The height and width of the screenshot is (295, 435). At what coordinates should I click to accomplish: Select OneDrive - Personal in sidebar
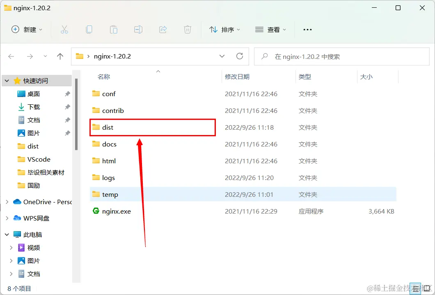pos(48,202)
